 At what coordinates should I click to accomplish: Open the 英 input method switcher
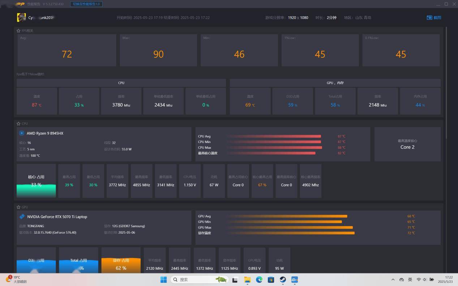(x=410, y=279)
